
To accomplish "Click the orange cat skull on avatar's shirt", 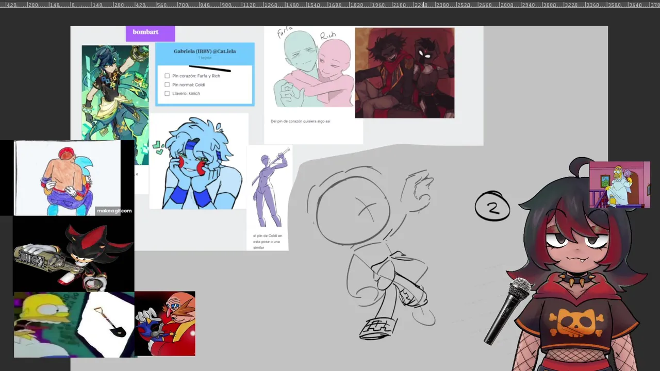I will click(576, 323).
